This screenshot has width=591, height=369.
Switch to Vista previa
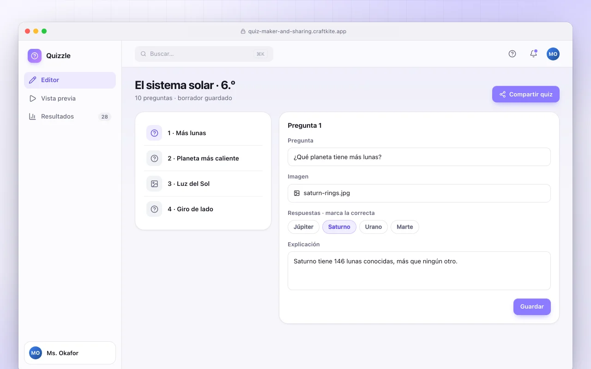click(70, 98)
